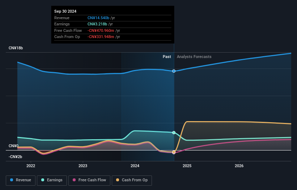297x190 pixels.
Task: Click the CN¥0 y-axis label
Action: (x=14, y=146)
